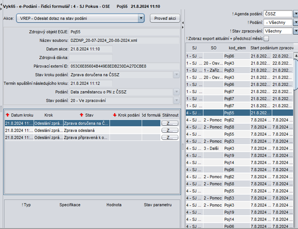The height and width of the screenshot is (229, 298).
Task: Select row with Zpráva doručena na Č...
Action: pos(92,123)
